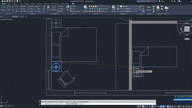The width and height of the screenshot is (192, 108).
Task: Click Edit Attributes in Block panel
Action: (x=75, y=11)
